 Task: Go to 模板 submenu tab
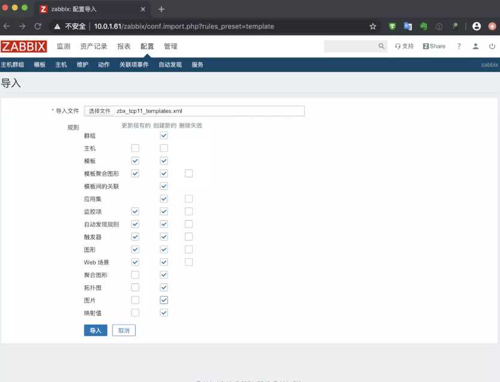[x=39, y=65]
